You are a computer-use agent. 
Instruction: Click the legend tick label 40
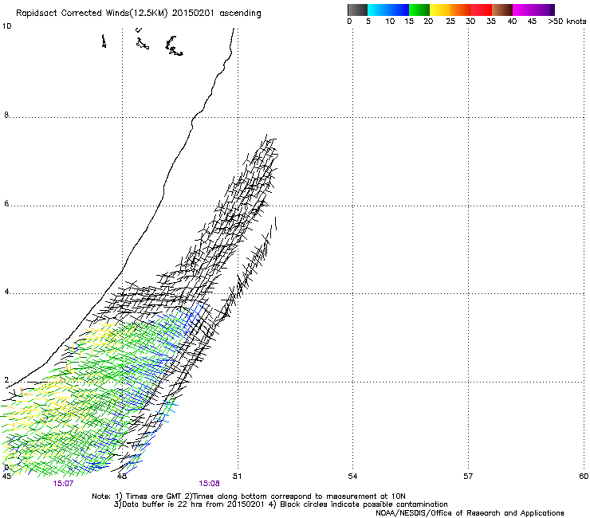click(x=512, y=22)
